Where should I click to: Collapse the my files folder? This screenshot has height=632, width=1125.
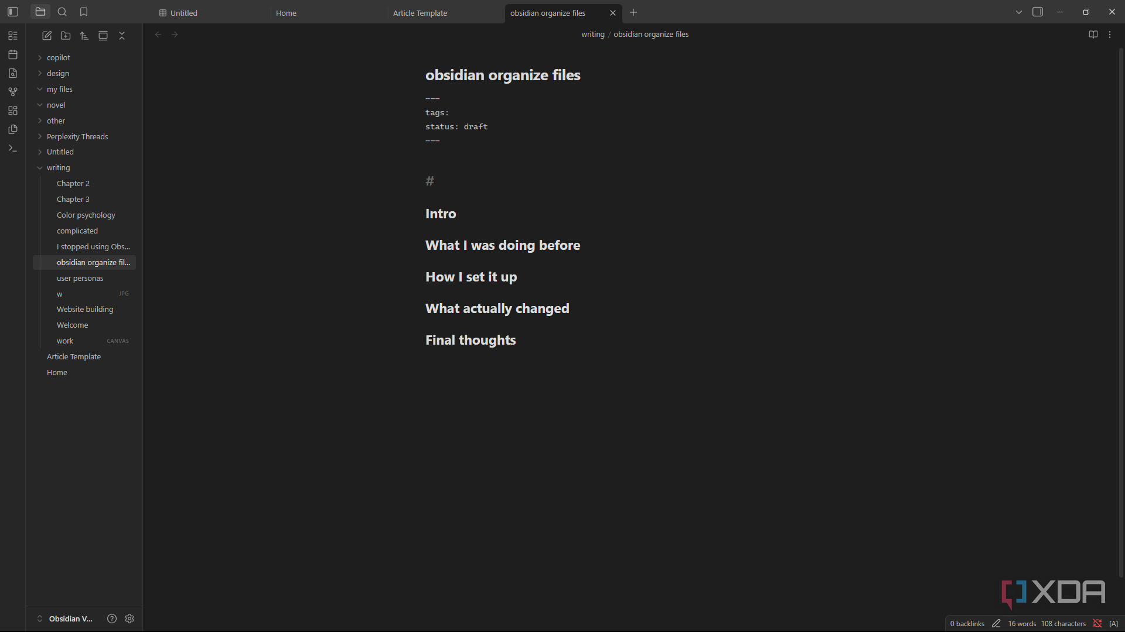click(84, 89)
